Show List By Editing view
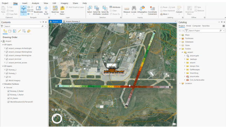The width and height of the screenshot is (226, 127). 19,31
